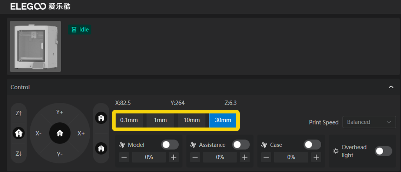The image size is (401, 172).
Task: Select the 1mm step size
Action: point(160,120)
